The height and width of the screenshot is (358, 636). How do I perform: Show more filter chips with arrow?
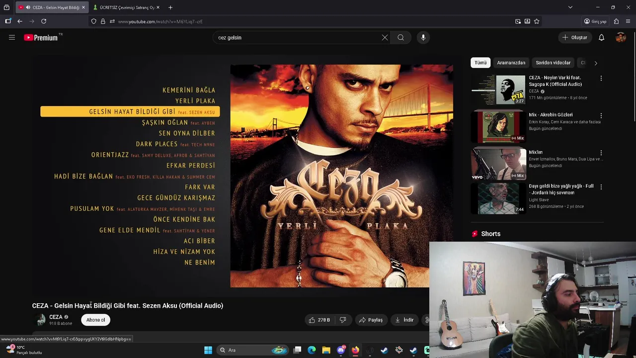click(x=596, y=63)
